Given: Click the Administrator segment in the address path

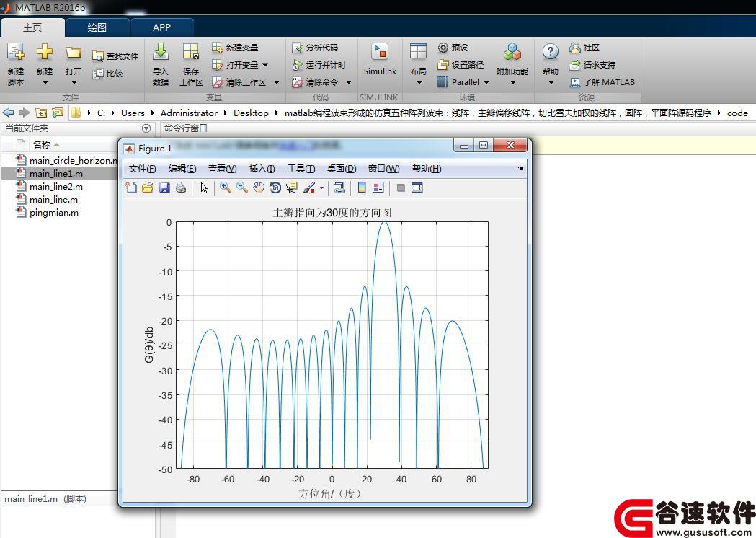Looking at the screenshot, I should (189, 113).
